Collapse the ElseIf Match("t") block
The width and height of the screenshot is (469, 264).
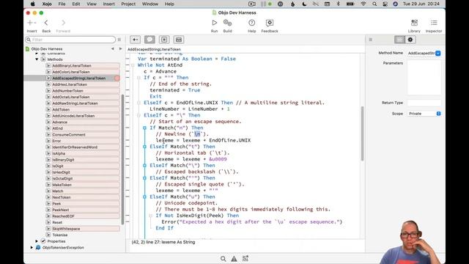[x=145, y=147]
